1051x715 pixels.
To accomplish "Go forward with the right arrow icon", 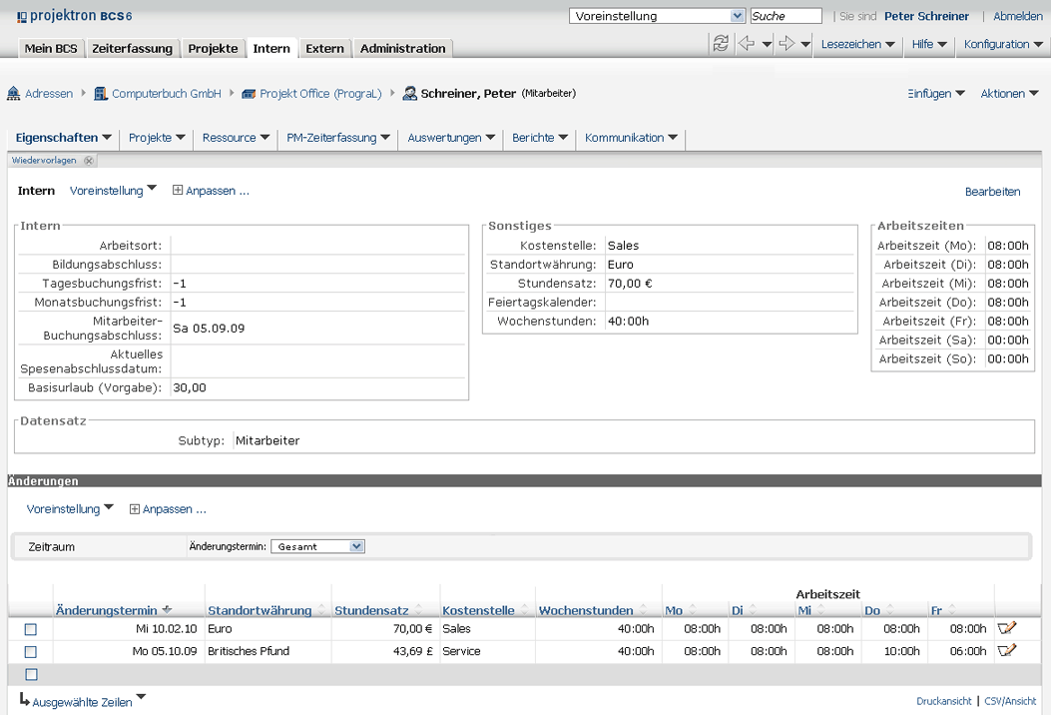I will click(x=787, y=44).
